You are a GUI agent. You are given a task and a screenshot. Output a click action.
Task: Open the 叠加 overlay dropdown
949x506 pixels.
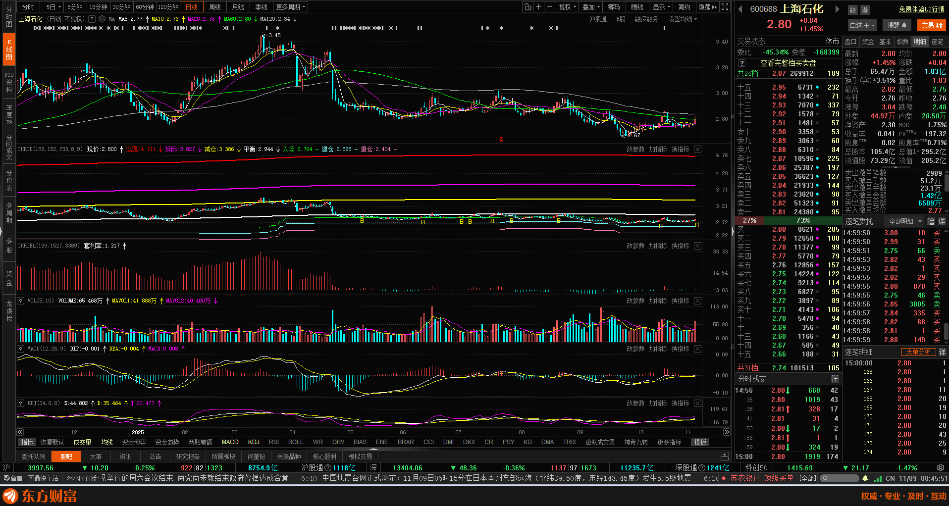591,7
